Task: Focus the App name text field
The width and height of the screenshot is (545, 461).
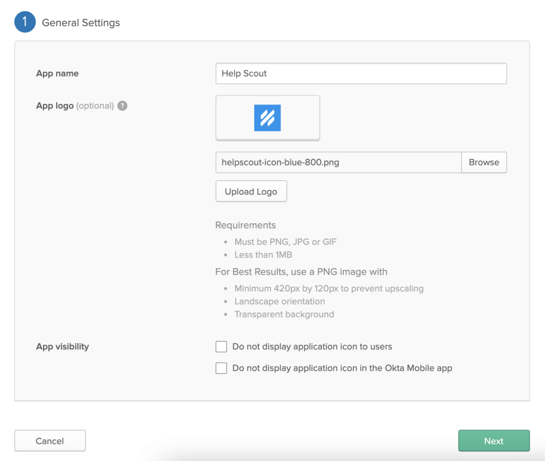Action: 361,73
